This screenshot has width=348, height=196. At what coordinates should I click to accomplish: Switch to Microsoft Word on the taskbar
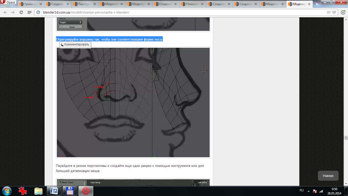[54, 191]
